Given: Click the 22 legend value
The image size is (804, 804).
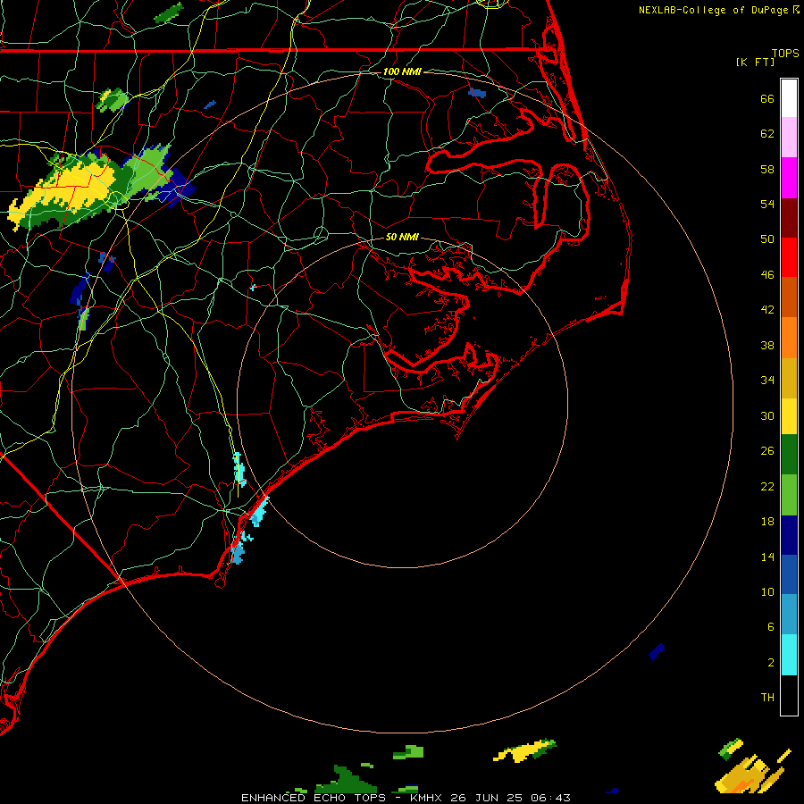Looking at the screenshot, I should (x=767, y=486).
